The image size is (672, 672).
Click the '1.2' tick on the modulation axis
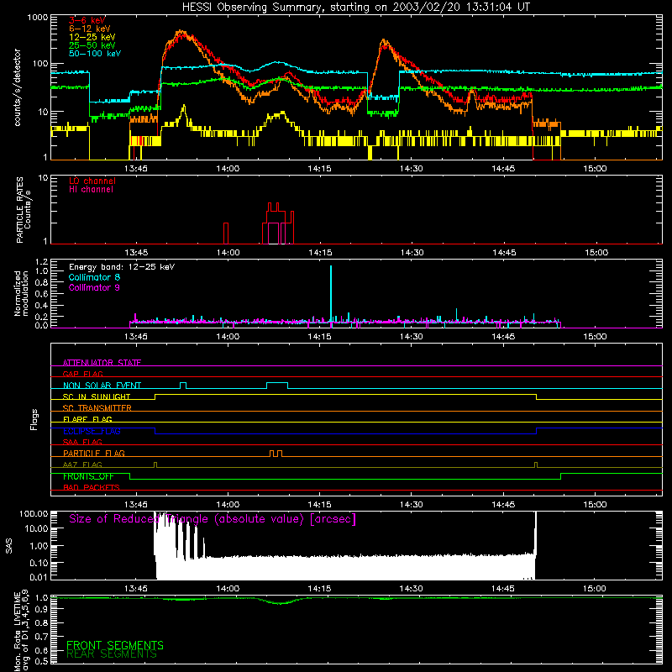(41, 262)
